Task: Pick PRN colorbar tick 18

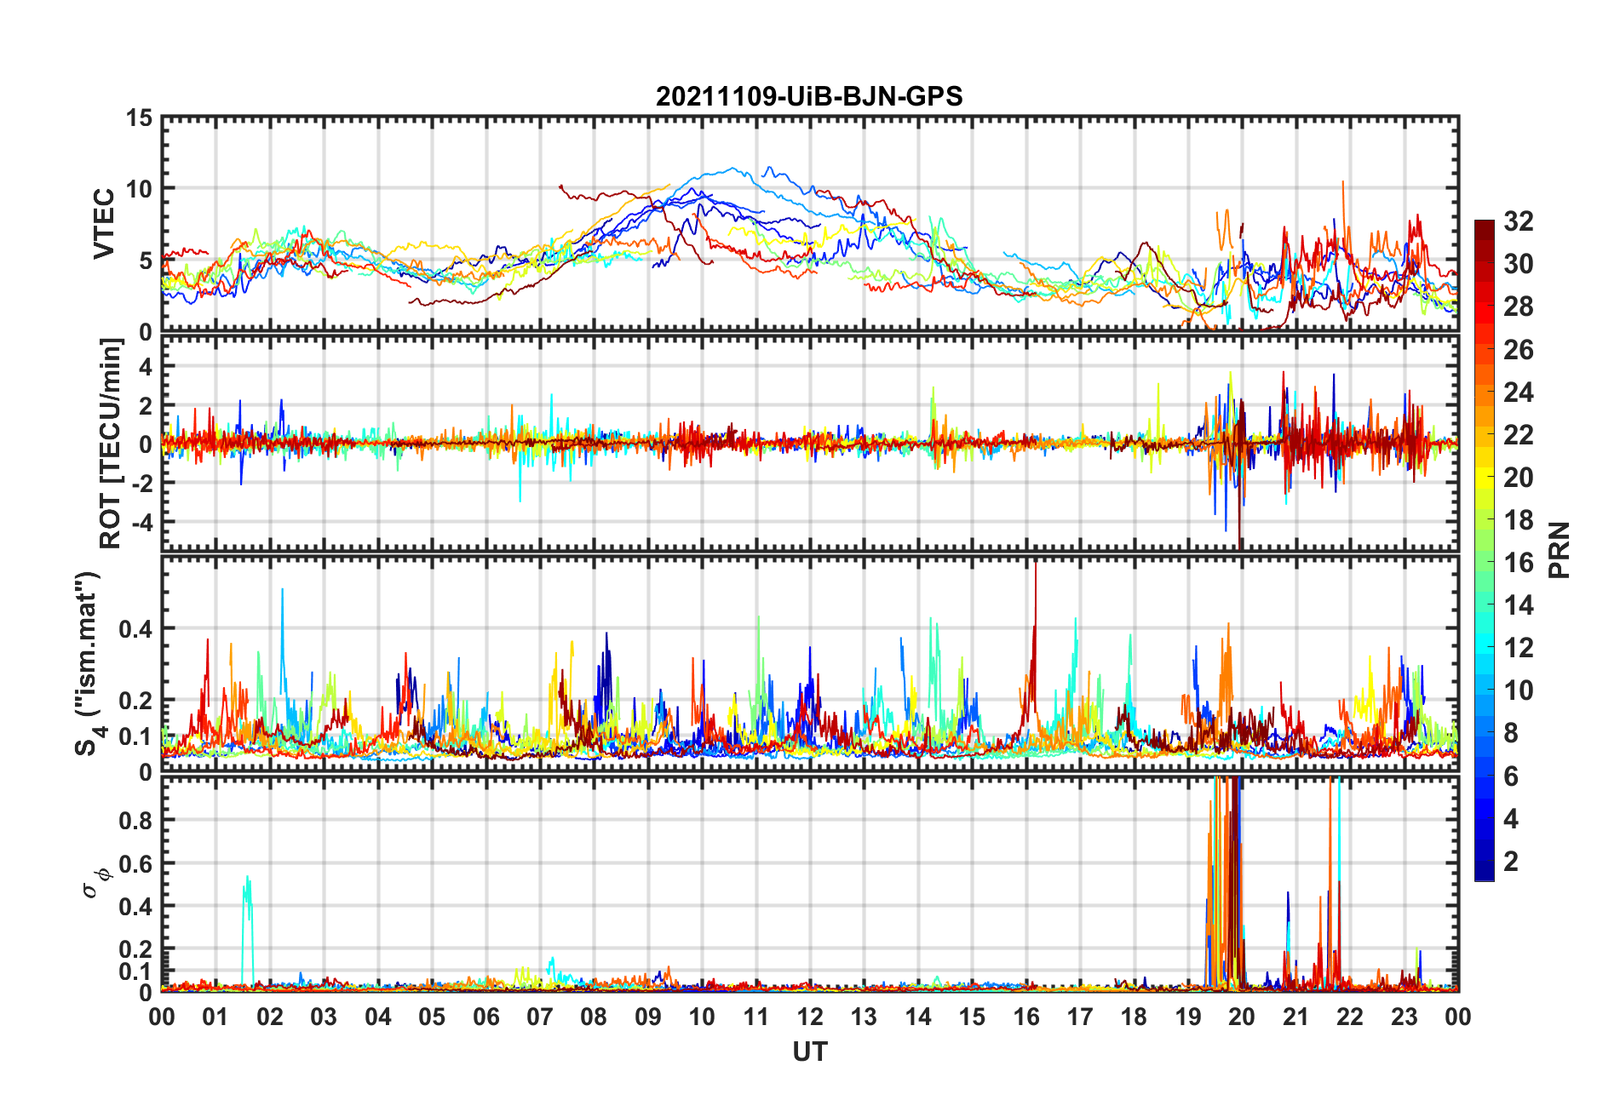Action: [1519, 519]
